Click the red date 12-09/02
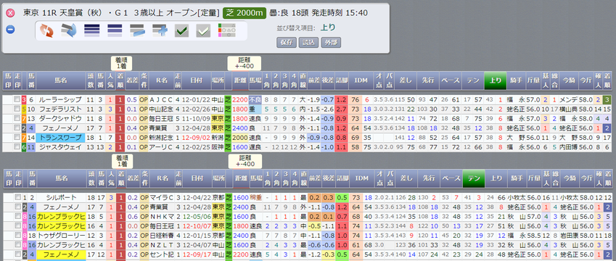 click(x=197, y=137)
